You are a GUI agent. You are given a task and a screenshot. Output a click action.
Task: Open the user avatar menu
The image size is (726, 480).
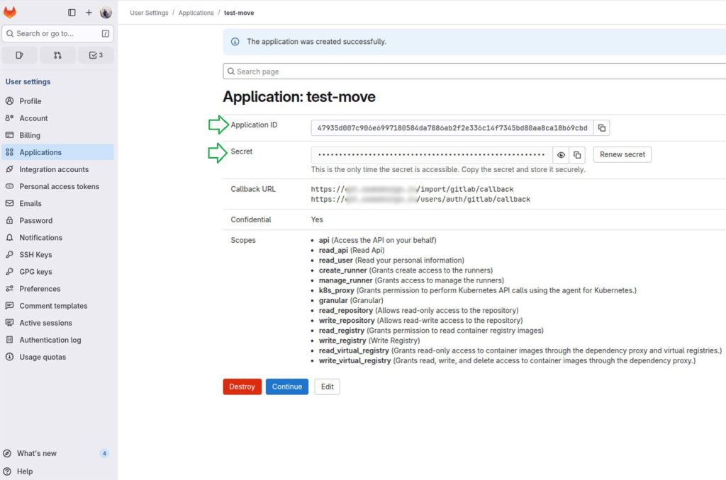point(106,13)
